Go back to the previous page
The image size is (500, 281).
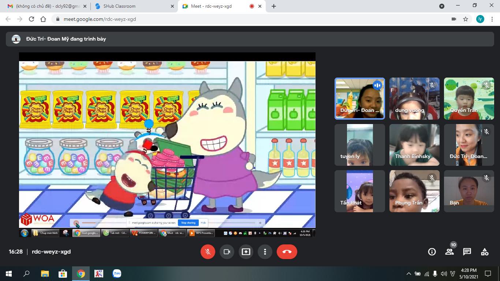(x=8, y=19)
